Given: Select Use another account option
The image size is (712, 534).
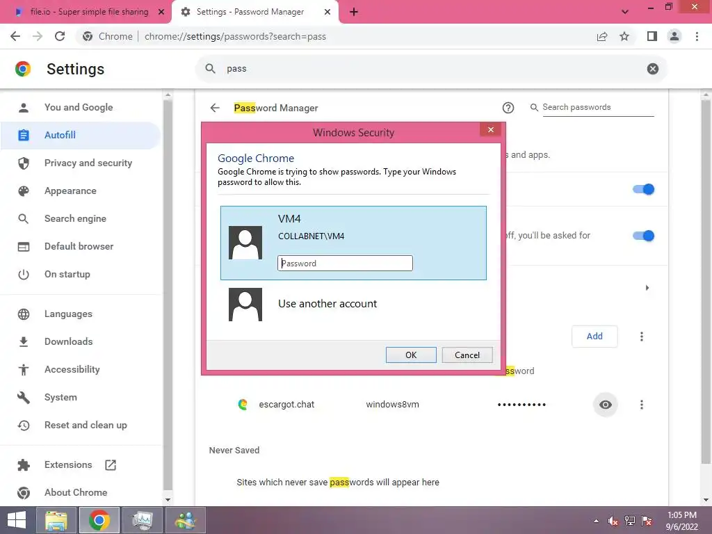Looking at the screenshot, I should coord(353,305).
